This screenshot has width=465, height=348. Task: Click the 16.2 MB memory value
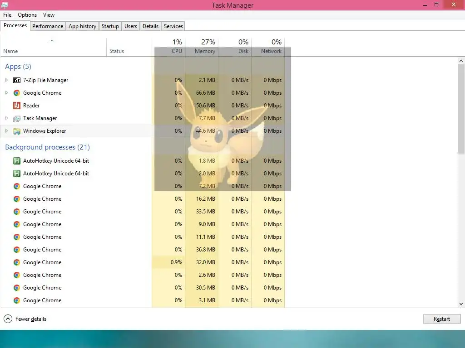pyautogui.click(x=206, y=199)
